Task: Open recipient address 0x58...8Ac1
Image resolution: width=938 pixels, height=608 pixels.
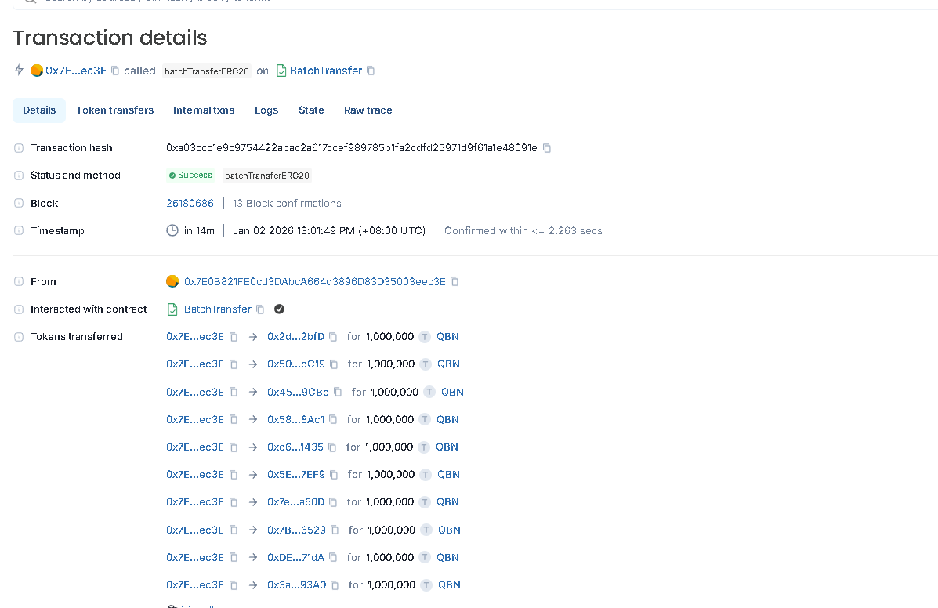Action: click(x=295, y=420)
